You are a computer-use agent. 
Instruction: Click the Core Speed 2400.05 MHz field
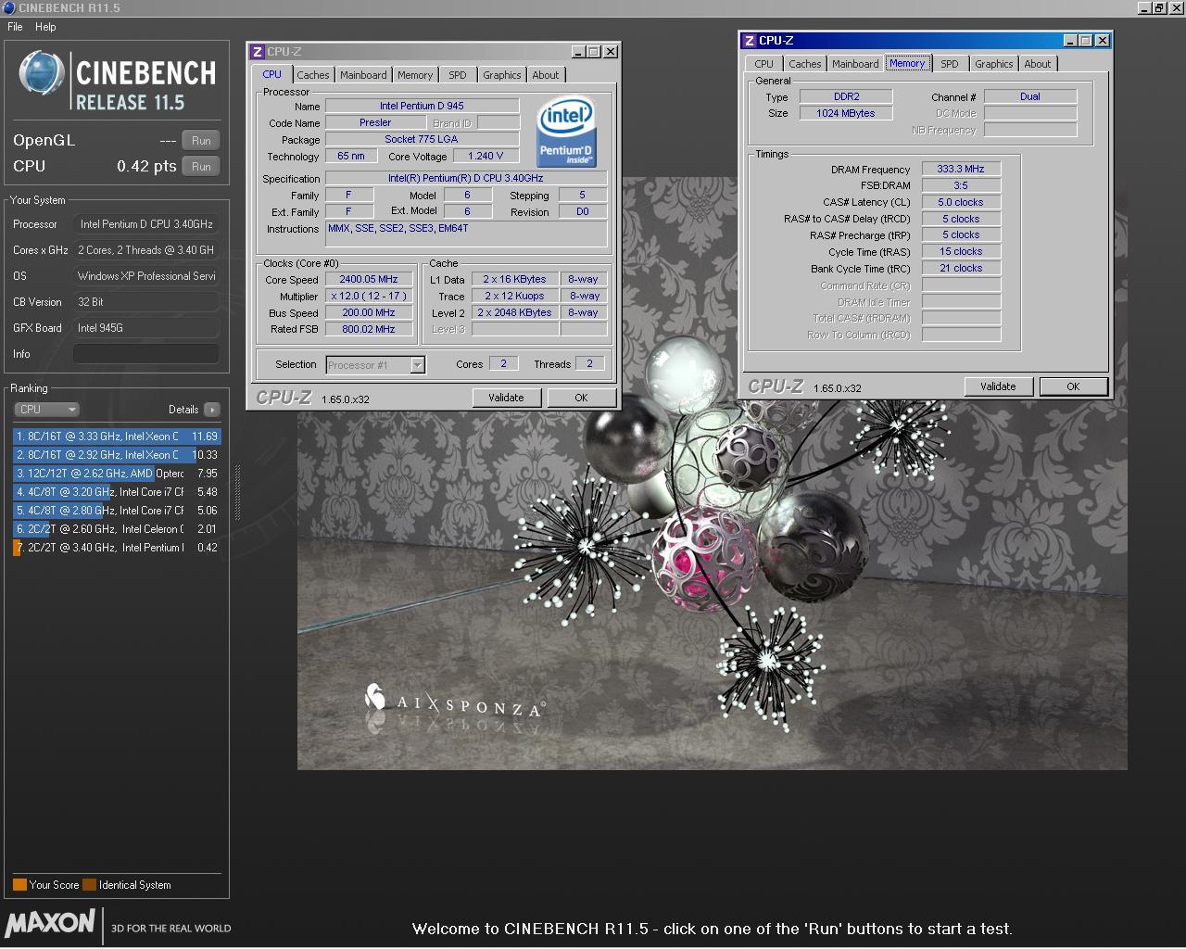(x=368, y=280)
